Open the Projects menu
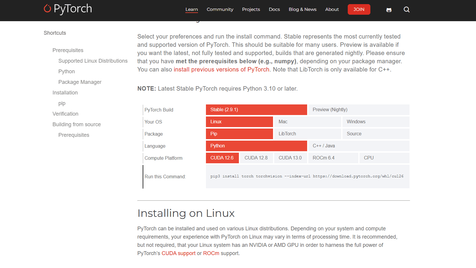Viewport: 476px width, 268px height. pyautogui.click(x=251, y=9)
